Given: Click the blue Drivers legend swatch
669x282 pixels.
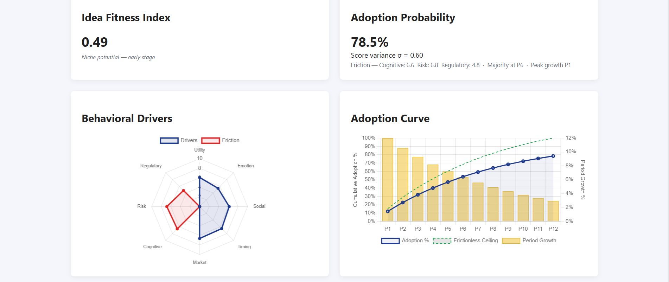Looking at the screenshot, I should pyautogui.click(x=169, y=140).
